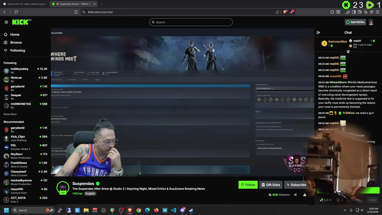Image resolution: width=382 pixels, height=215 pixels.
Task: Expand Following list with Show More
Action: (10, 114)
